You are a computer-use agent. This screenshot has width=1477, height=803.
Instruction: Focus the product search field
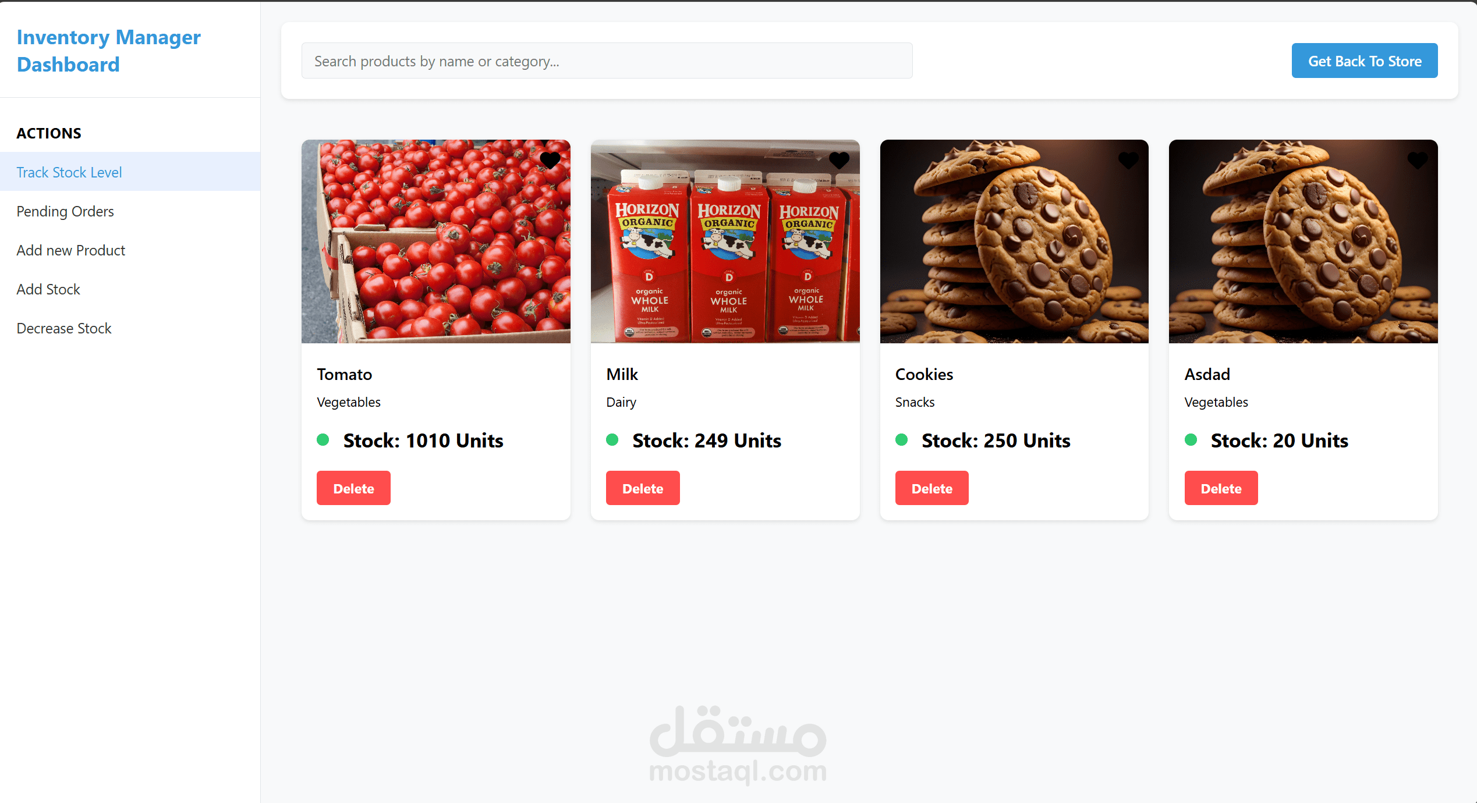(607, 61)
